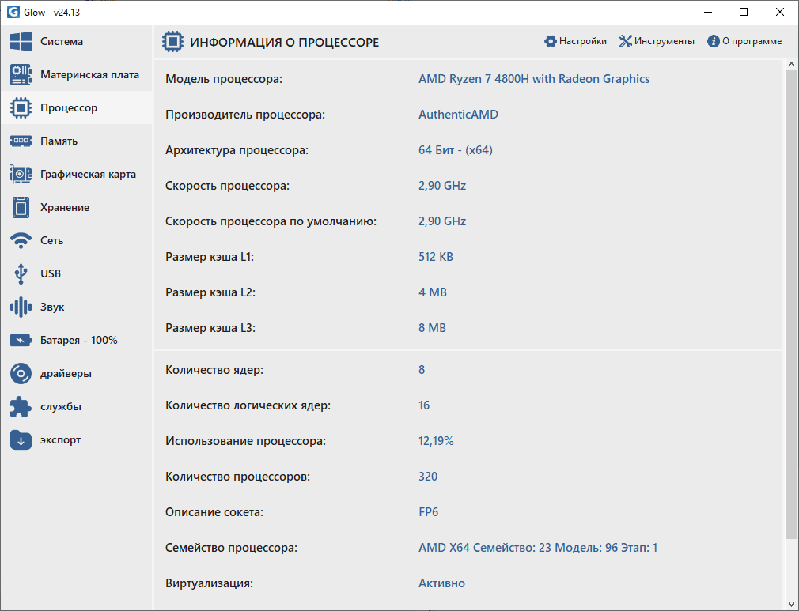
Task: Click the scrollbar down arrow
Action: [x=792, y=604]
